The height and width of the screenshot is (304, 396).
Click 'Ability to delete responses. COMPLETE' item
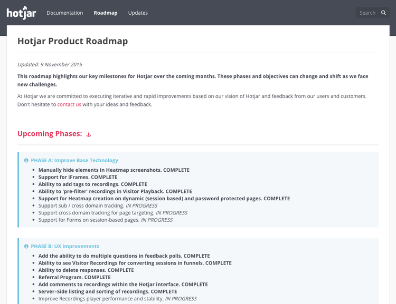pyautogui.click(x=86, y=270)
